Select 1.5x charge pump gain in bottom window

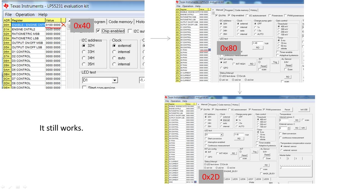pos(237,123)
